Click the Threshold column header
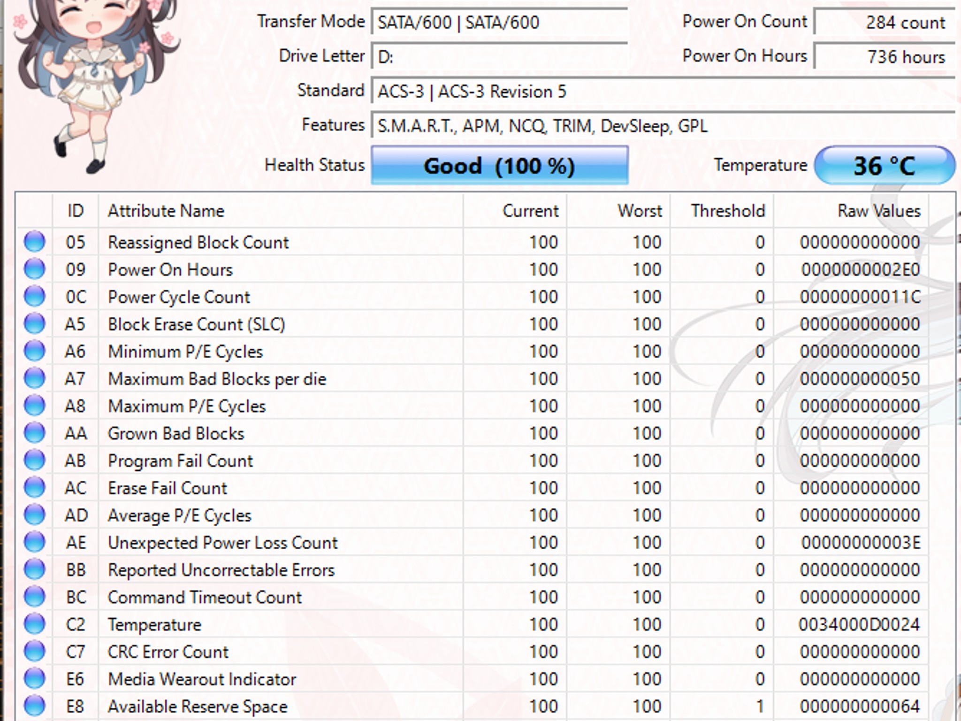961x721 pixels. (x=722, y=211)
